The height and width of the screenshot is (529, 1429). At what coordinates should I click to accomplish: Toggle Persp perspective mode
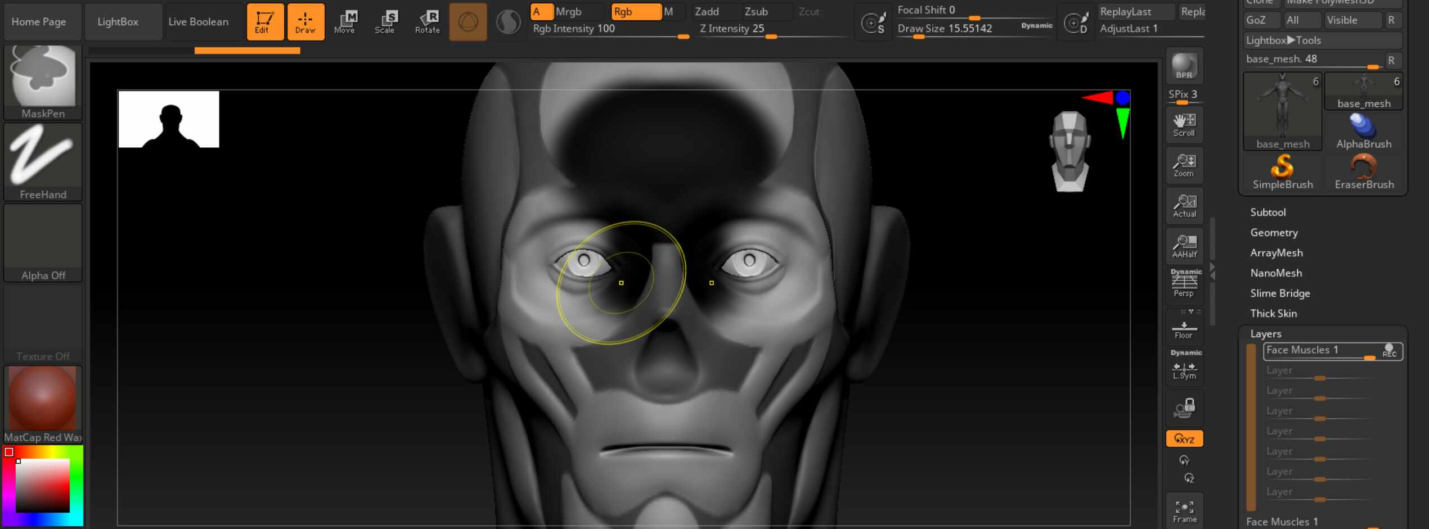1184,284
